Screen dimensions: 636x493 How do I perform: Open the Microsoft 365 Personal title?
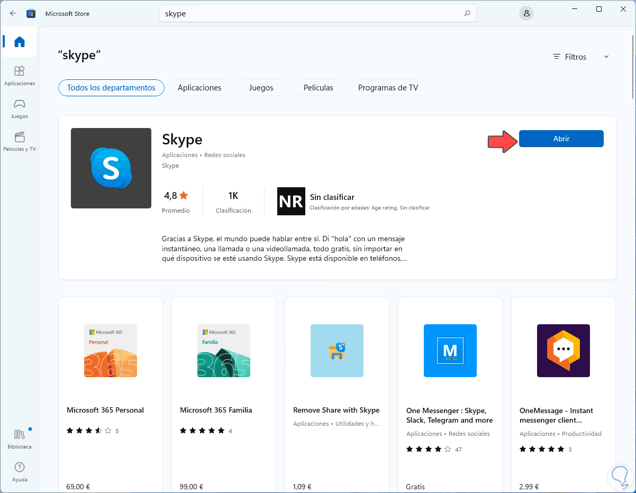click(x=105, y=410)
